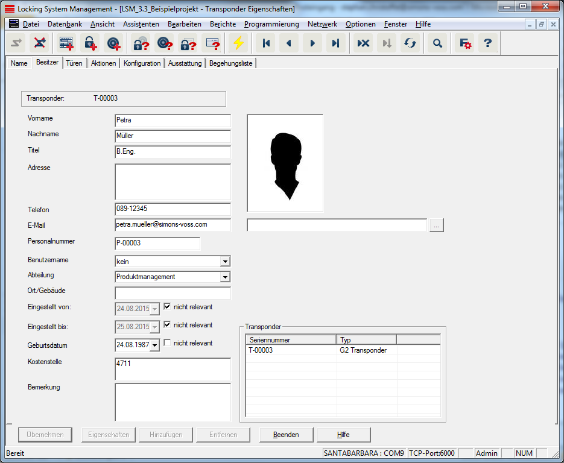Switch to the Türen tab
Image resolution: width=564 pixels, height=463 pixels.
click(x=74, y=63)
